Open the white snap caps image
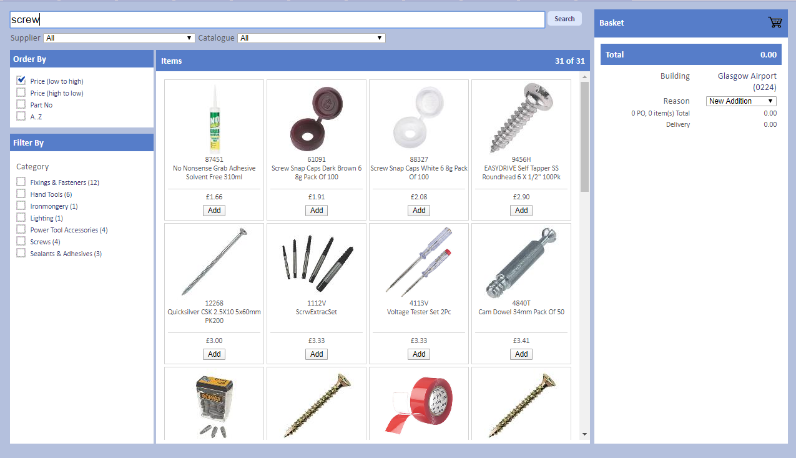 tap(419, 118)
